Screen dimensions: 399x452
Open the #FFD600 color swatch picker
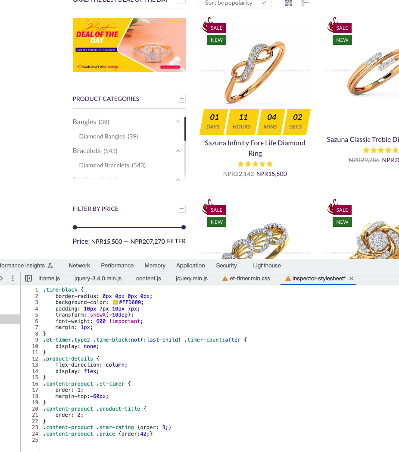(115, 302)
